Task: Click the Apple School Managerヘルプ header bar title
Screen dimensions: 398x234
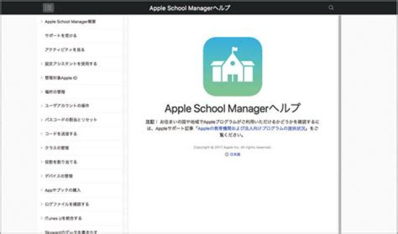Action: 190,8
